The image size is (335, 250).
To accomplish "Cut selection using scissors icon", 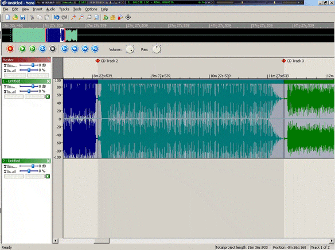I will (32, 17).
